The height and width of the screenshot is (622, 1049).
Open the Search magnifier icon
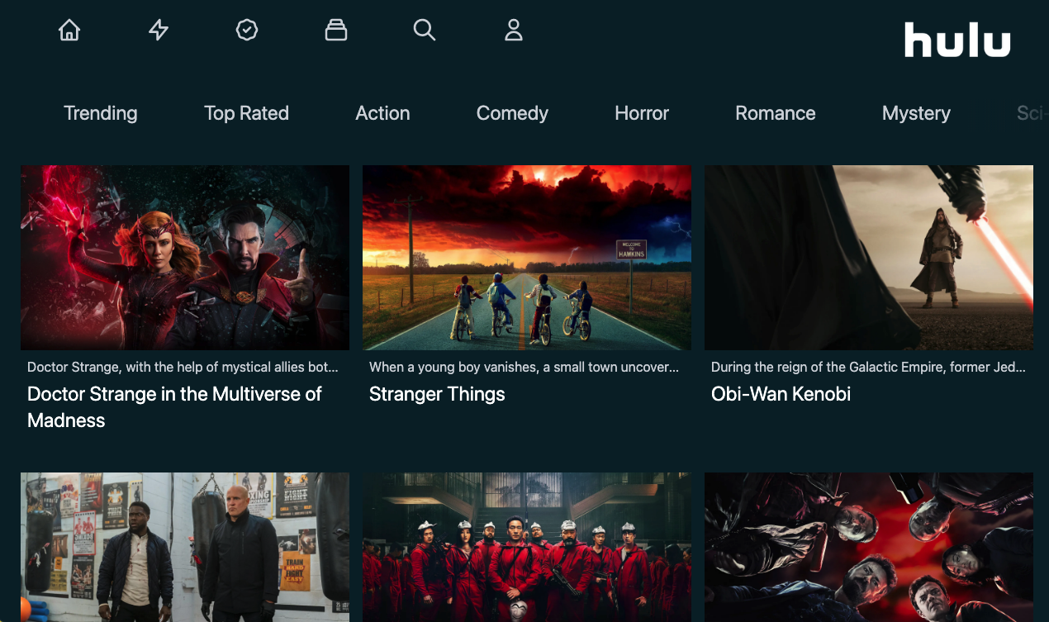point(425,31)
